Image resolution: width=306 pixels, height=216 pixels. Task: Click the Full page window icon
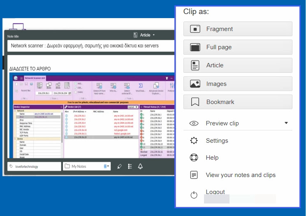click(195, 47)
